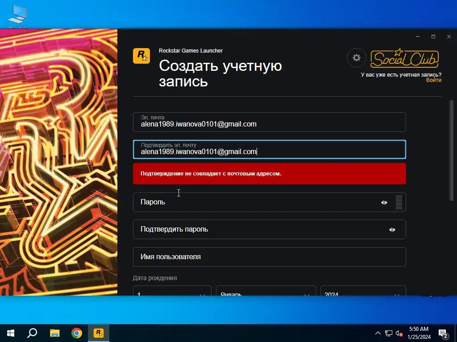This screenshot has width=457, height=342.
Task: Launch File Explorer from taskbar
Action: pos(54,333)
